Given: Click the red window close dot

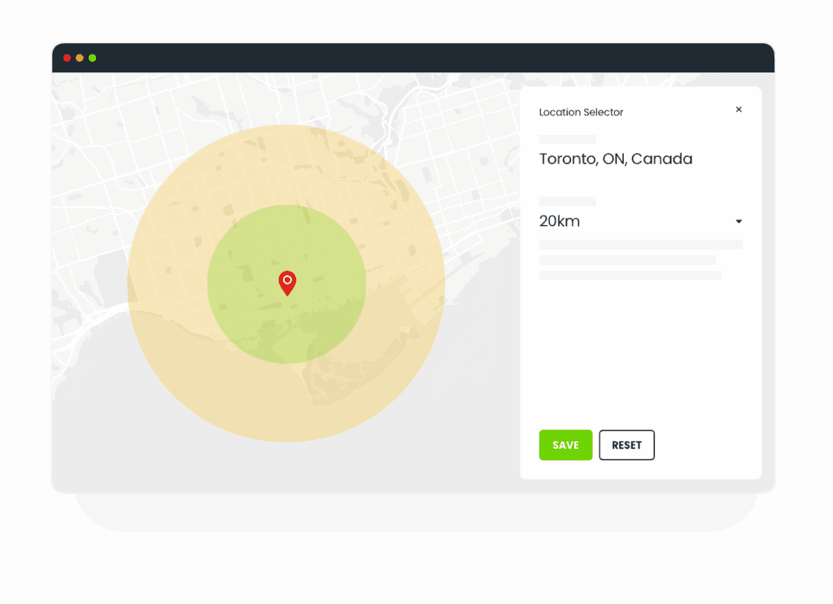Looking at the screenshot, I should click(x=67, y=58).
